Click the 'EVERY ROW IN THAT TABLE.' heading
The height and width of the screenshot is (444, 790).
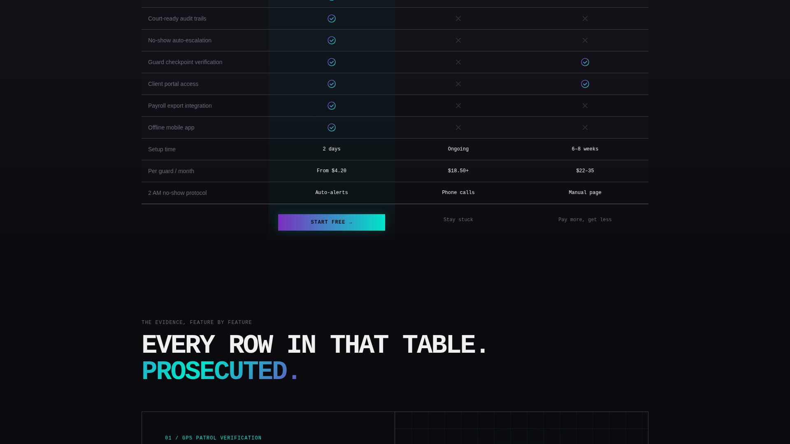coord(315,345)
